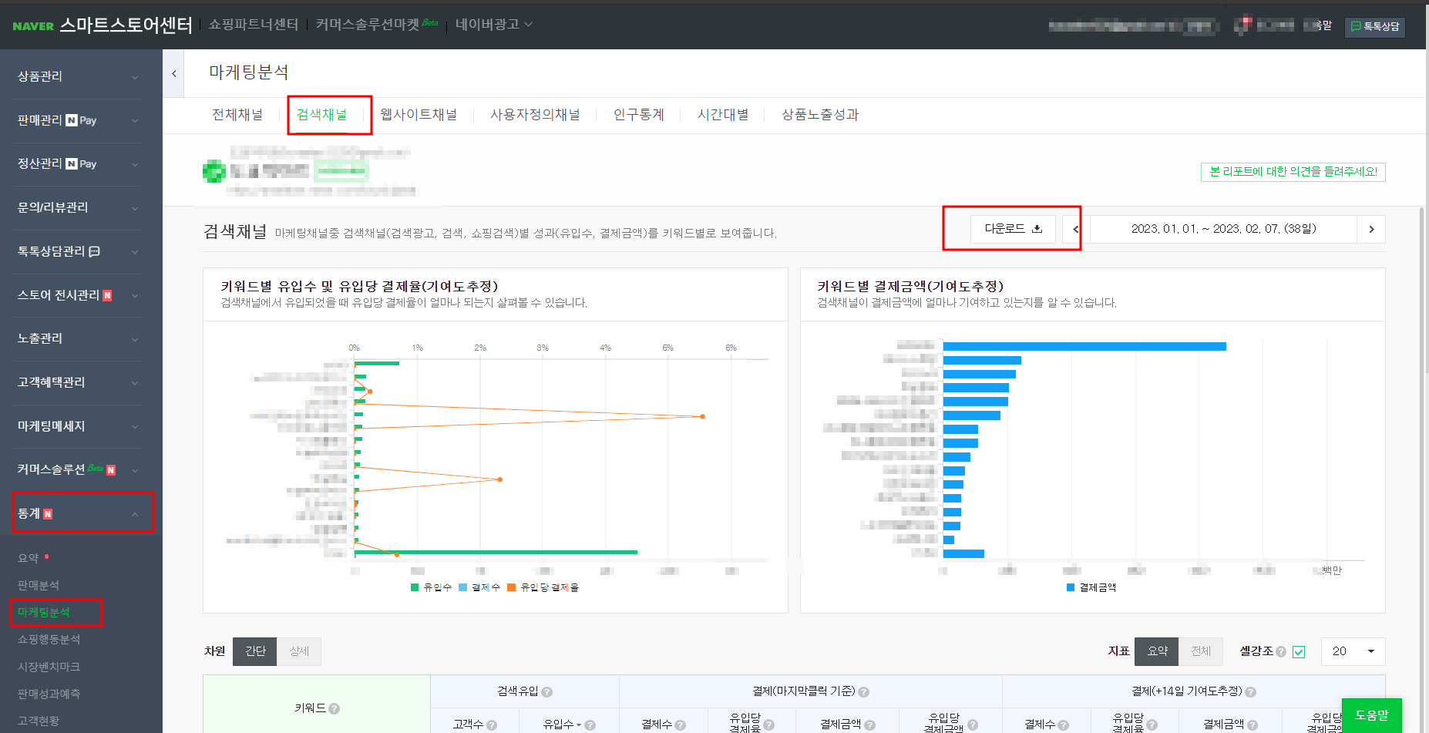Click the long green 유입수 bar

496,552
